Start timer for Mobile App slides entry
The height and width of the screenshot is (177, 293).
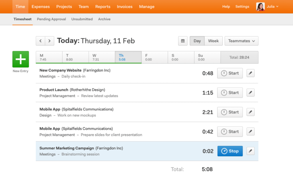point(230,131)
